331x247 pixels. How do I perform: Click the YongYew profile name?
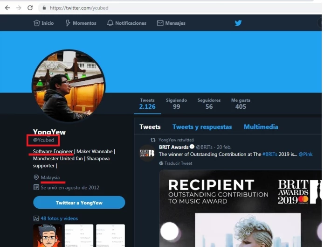[x=49, y=132]
